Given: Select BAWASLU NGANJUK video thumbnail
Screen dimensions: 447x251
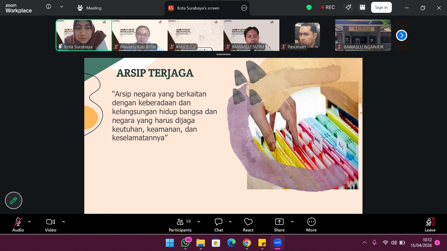Looking at the screenshot, I should (363, 35).
